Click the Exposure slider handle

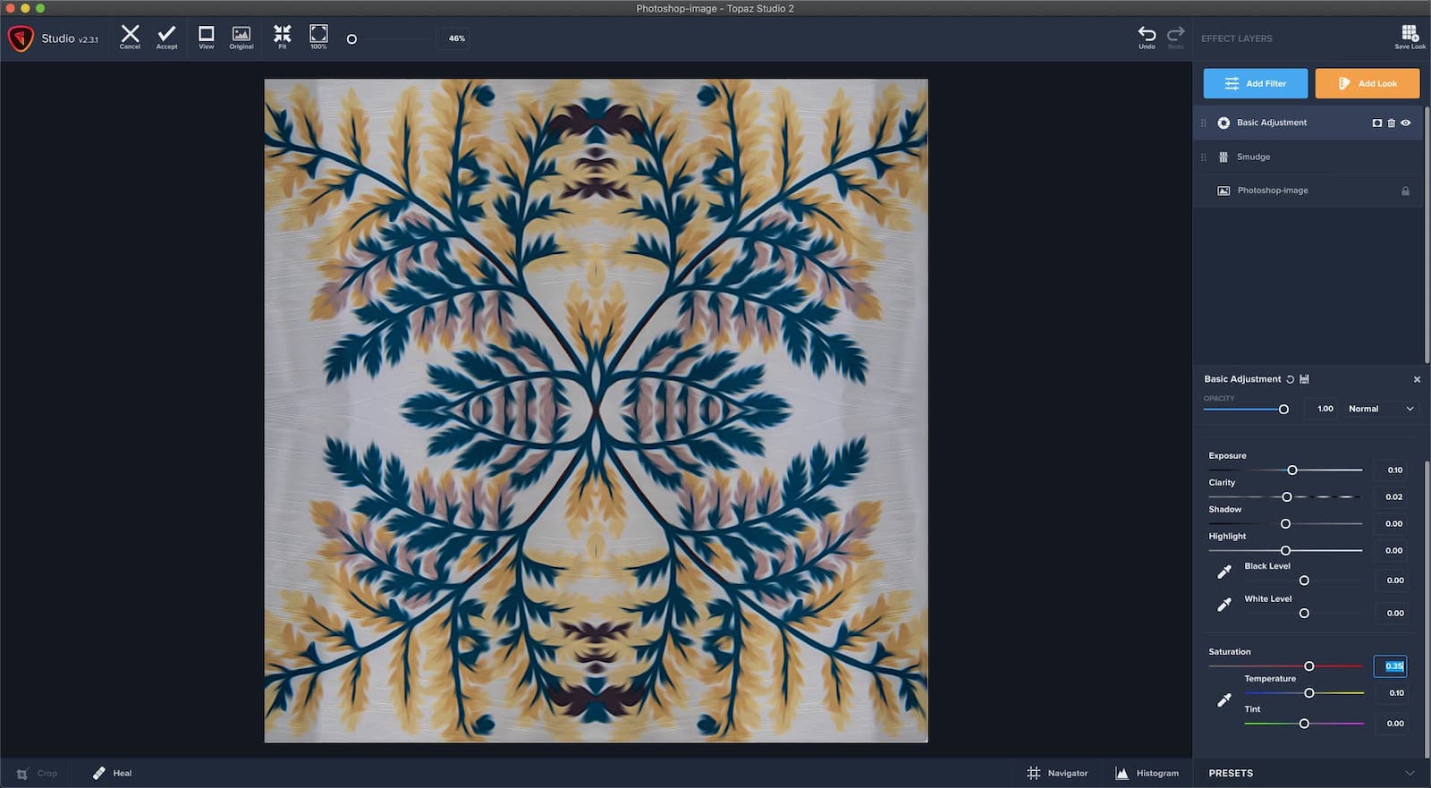(x=1292, y=470)
